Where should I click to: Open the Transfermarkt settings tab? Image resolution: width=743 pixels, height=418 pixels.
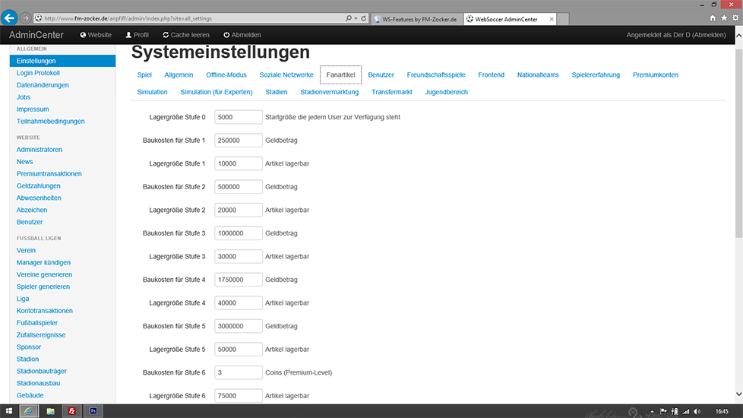tap(391, 92)
